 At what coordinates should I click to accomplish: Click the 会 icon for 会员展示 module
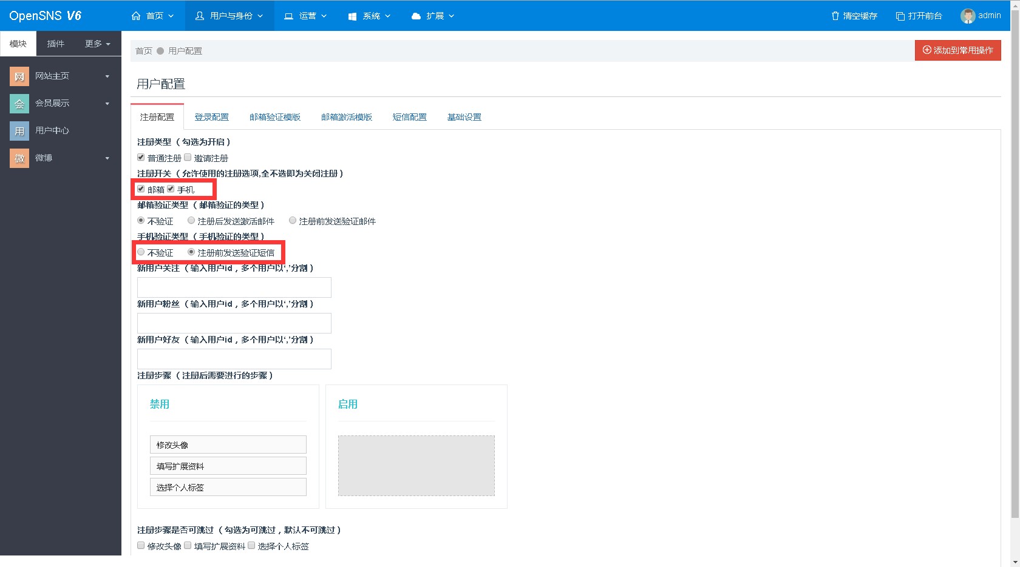point(19,104)
